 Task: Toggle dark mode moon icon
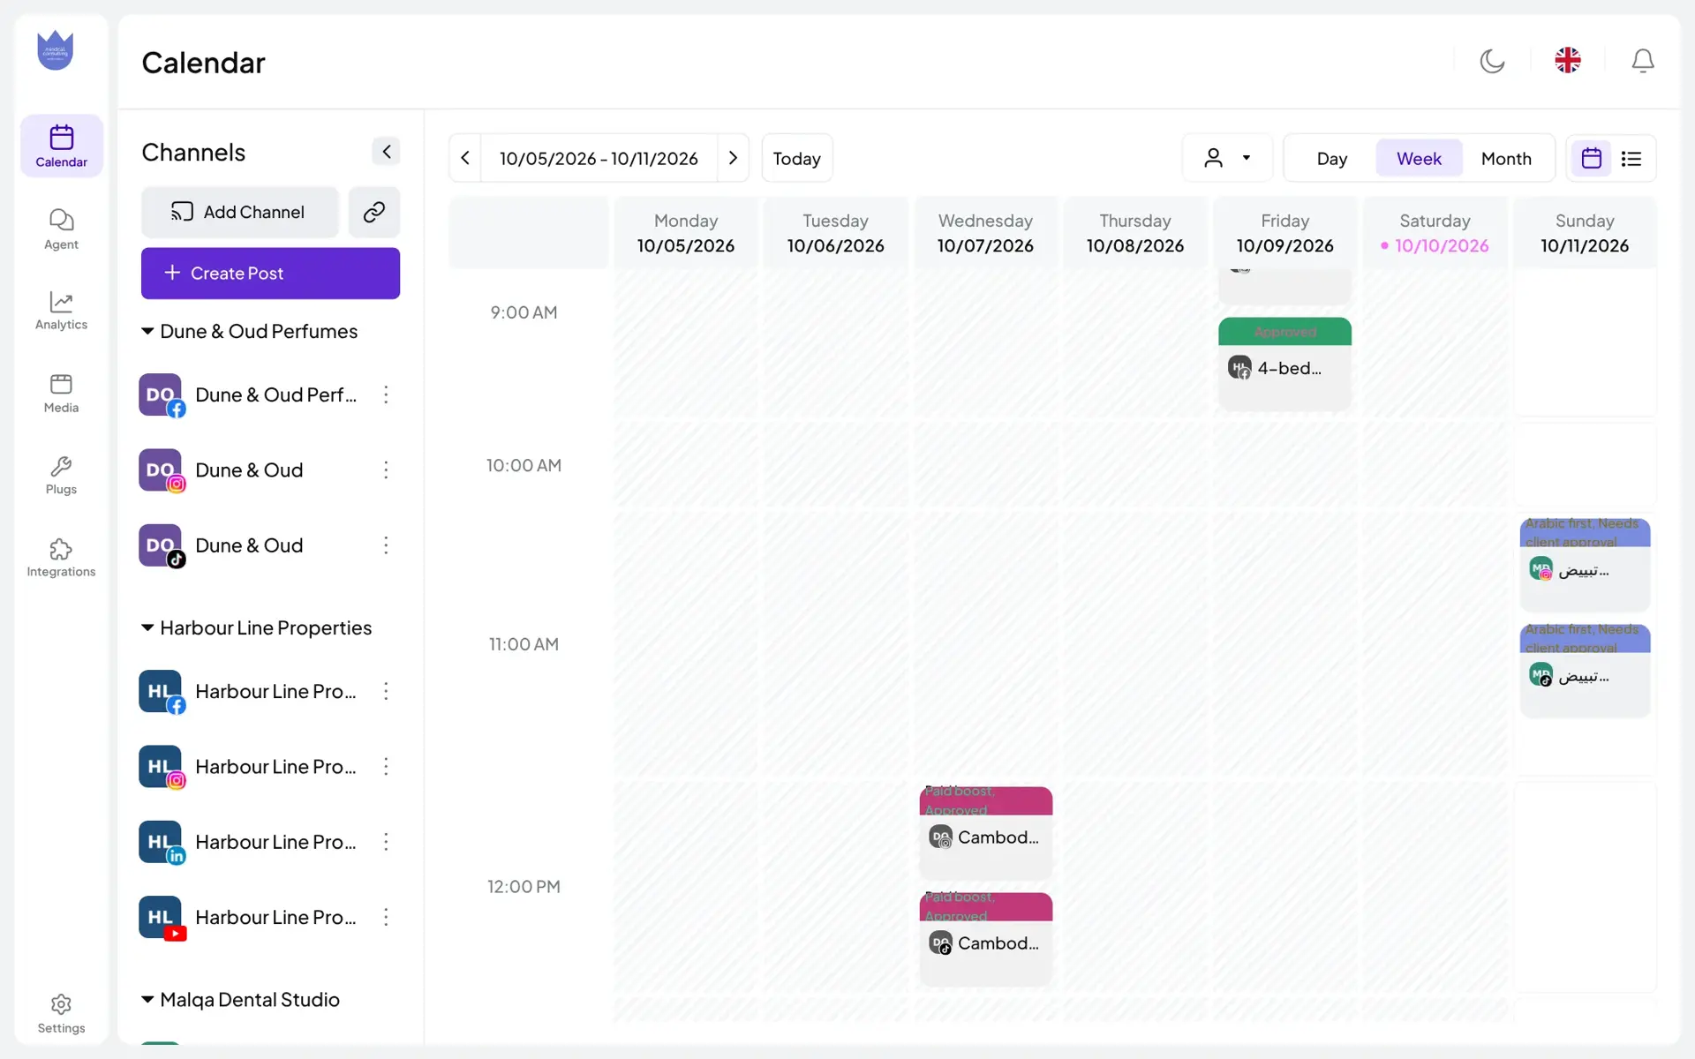(x=1492, y=61)
